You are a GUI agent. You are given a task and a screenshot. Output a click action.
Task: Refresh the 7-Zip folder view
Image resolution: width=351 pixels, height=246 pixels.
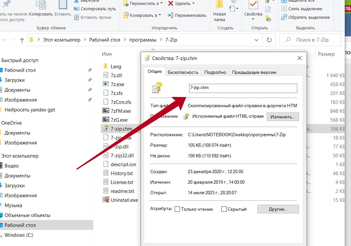[269, 40]
